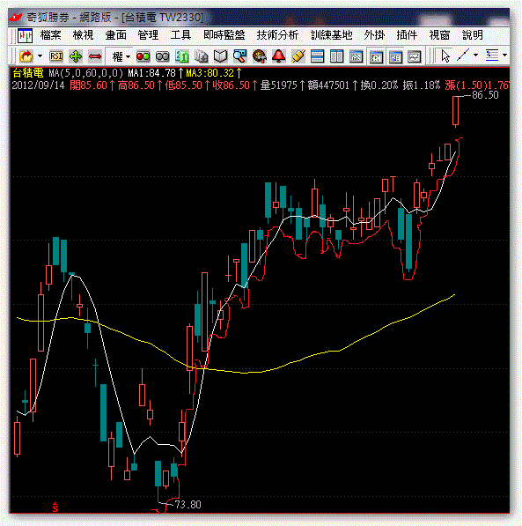The image size is (522, 526).
Task: Open the 視窗 menu
Action: 439,35
